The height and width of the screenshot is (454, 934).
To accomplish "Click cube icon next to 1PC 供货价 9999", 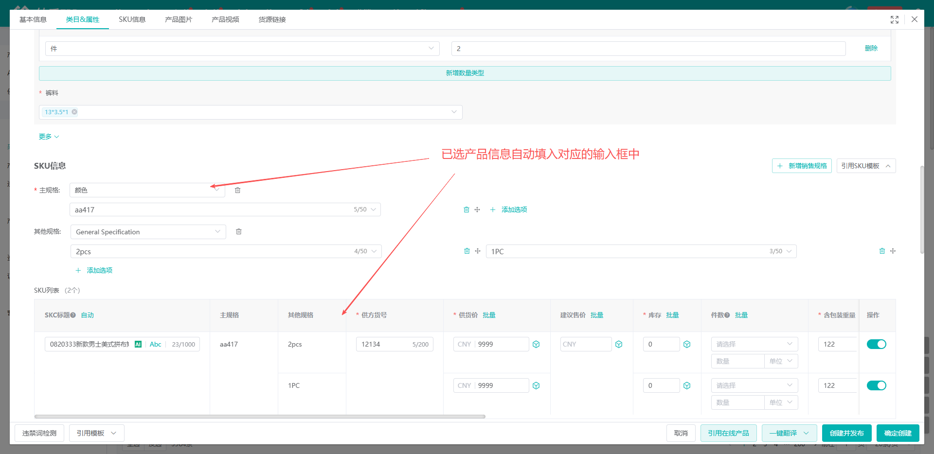I will coord(536,385).
